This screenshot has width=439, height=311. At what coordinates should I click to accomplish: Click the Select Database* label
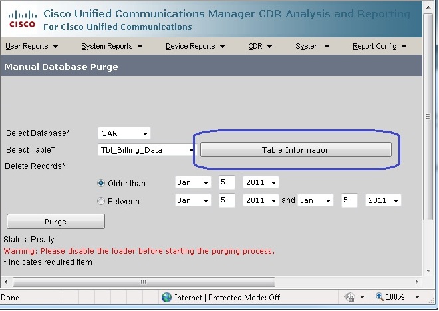[x=38, y=133]
